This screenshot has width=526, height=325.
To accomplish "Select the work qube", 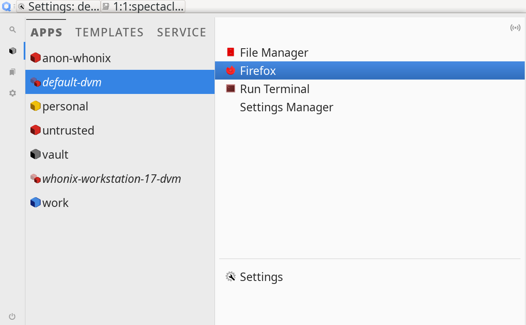I will (55, 203).
